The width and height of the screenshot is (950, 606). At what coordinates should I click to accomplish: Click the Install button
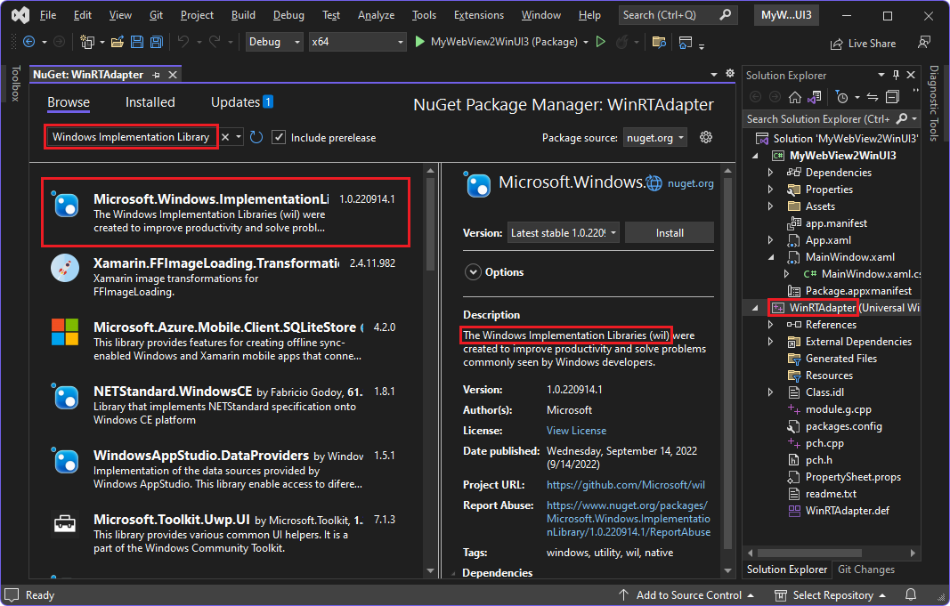[x=670, y=233]
